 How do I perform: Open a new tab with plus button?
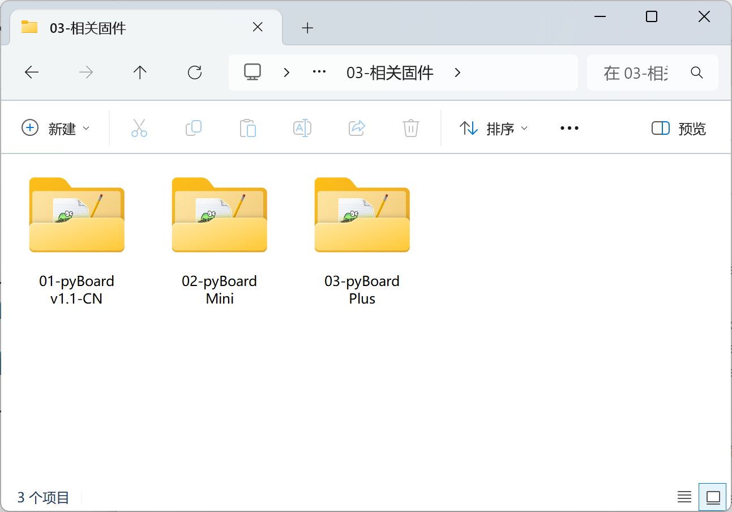[307, 27]
